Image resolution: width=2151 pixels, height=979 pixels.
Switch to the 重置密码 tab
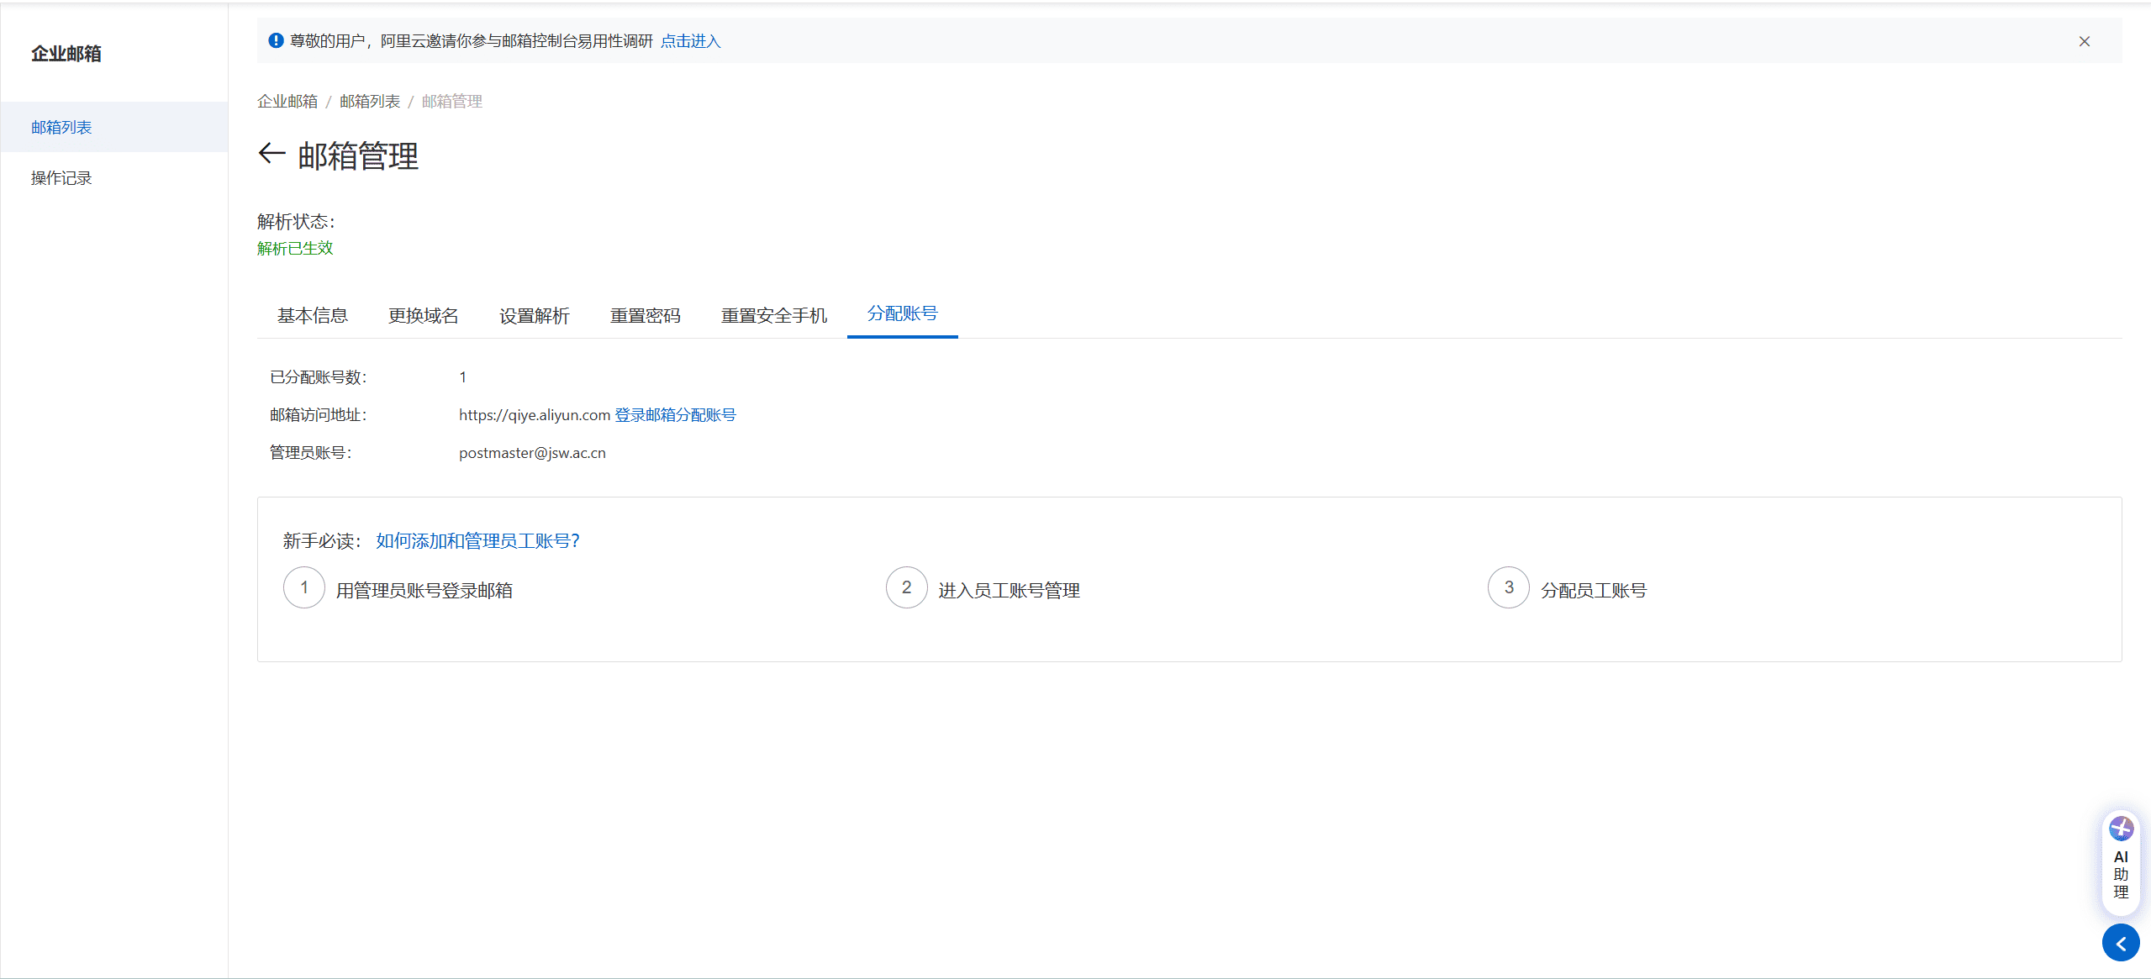click(x=645, y=315)
